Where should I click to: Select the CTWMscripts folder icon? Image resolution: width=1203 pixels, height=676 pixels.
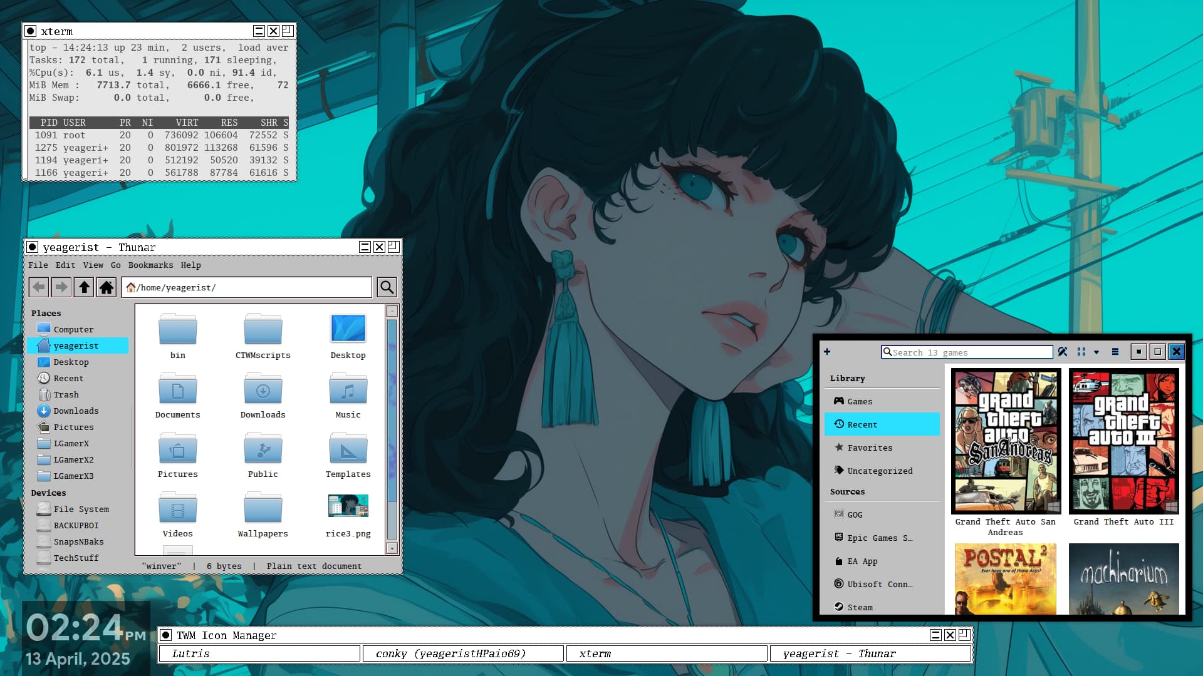pyautogui.click(x=263, y=329)
